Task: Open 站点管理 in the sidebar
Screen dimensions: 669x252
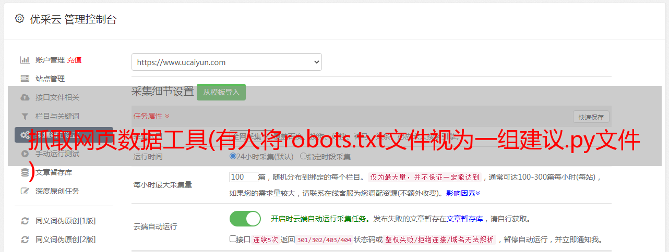Action: click(x=50, y=79)
